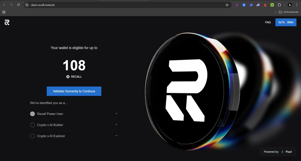The image size is (301, 161).
Task: Expand the Recall Power User chevron
Action: pyautogui.click(x=116, y=114)
